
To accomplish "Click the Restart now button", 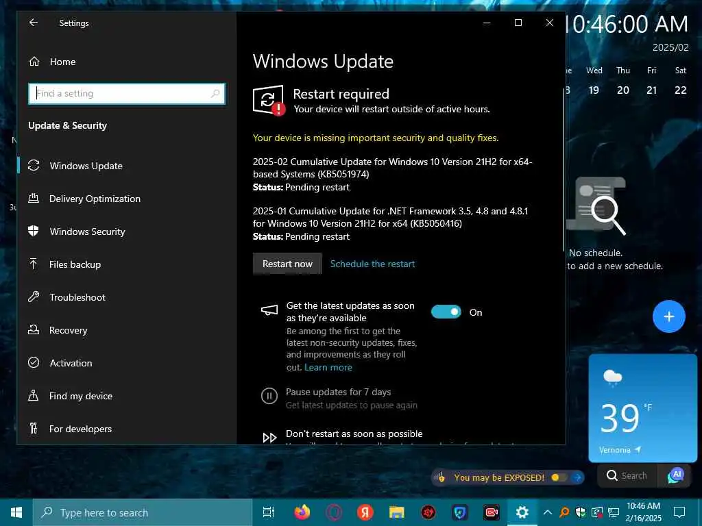I will 287,264.
